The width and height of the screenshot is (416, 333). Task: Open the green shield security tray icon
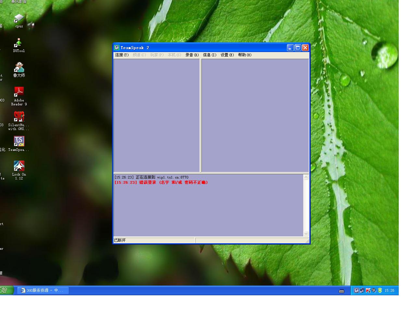pyautogui.click(x=380, y=290)
